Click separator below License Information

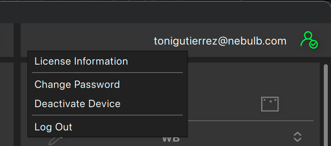tap(107, 73)
